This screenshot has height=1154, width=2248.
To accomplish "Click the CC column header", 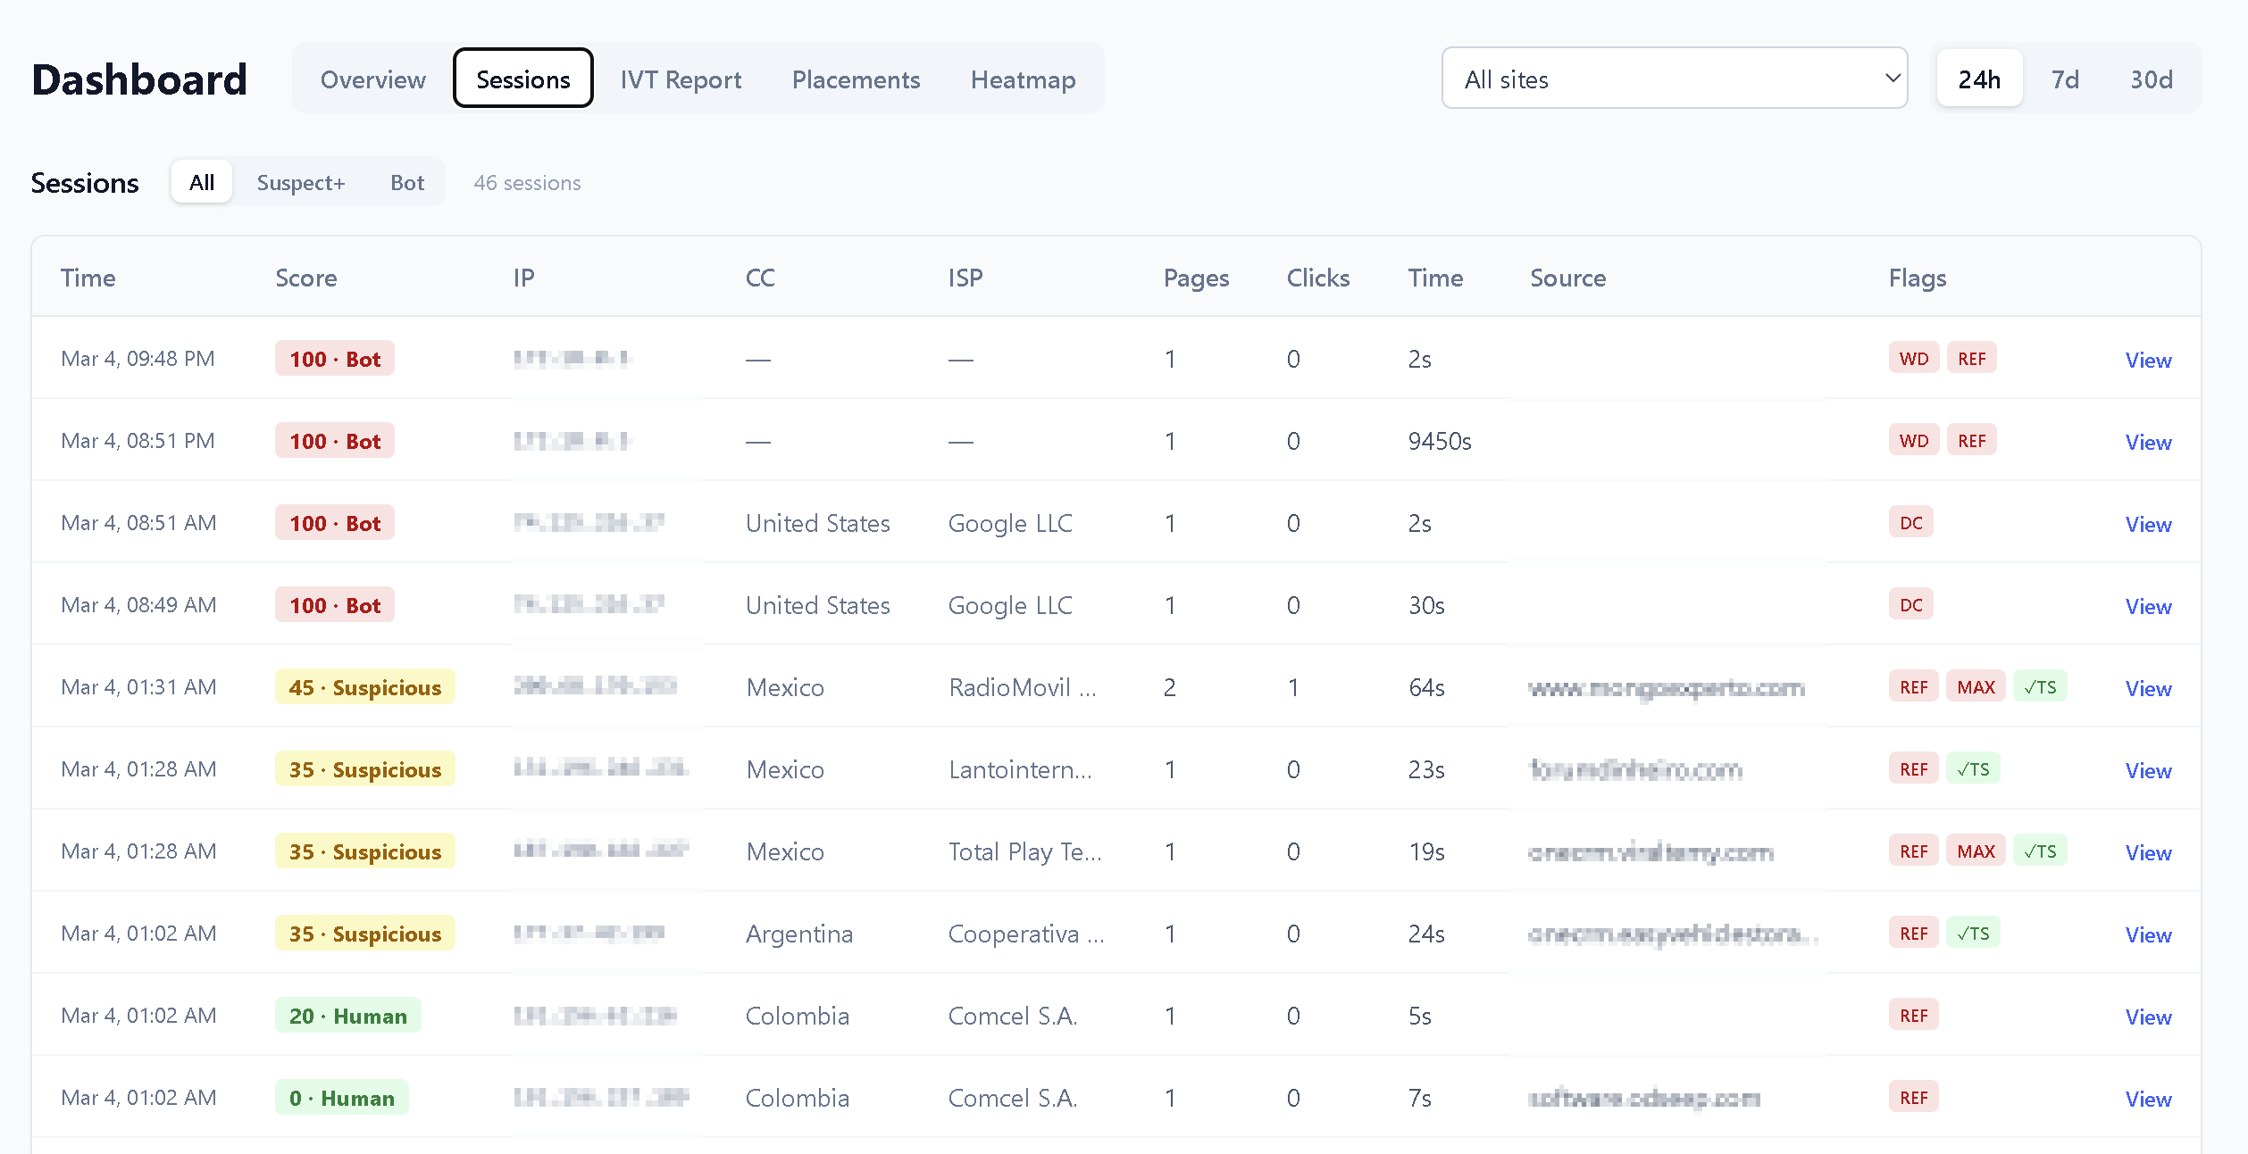I will pyautogui.click(x=760, y=278).
